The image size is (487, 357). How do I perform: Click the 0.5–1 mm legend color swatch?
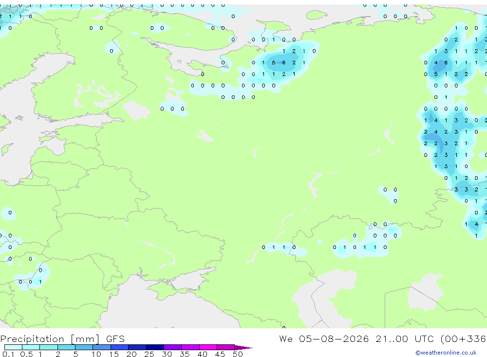(x=31, y=347)
